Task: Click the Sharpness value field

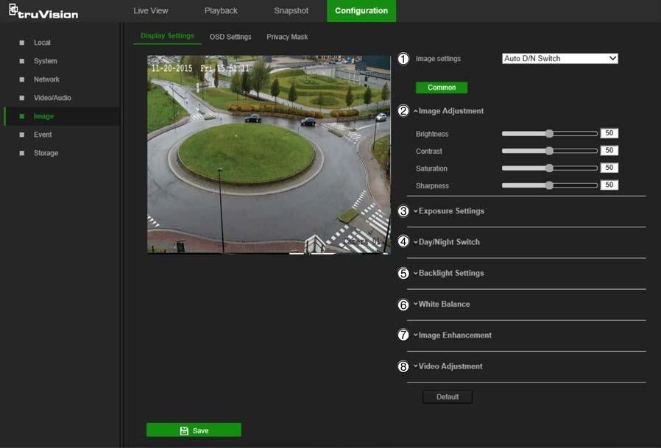Action: coord(609,185)
